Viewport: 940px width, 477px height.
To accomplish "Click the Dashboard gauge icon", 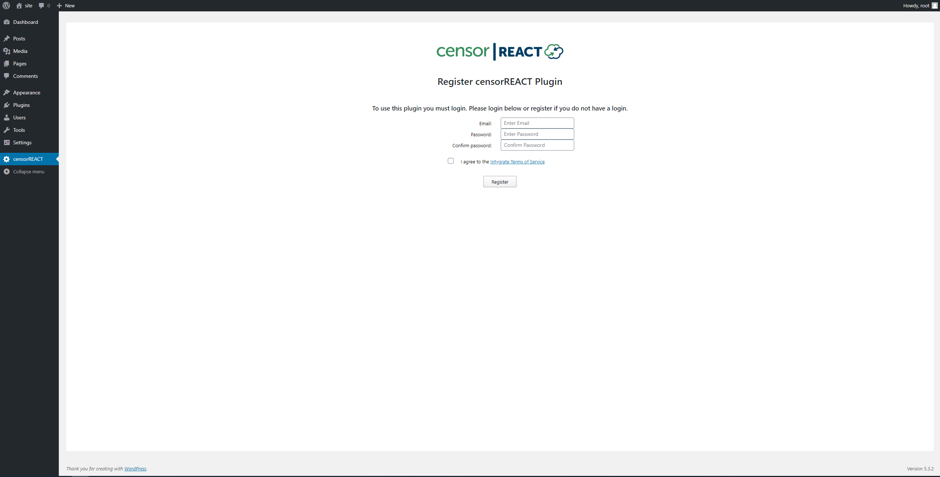I will click(7, 22).
